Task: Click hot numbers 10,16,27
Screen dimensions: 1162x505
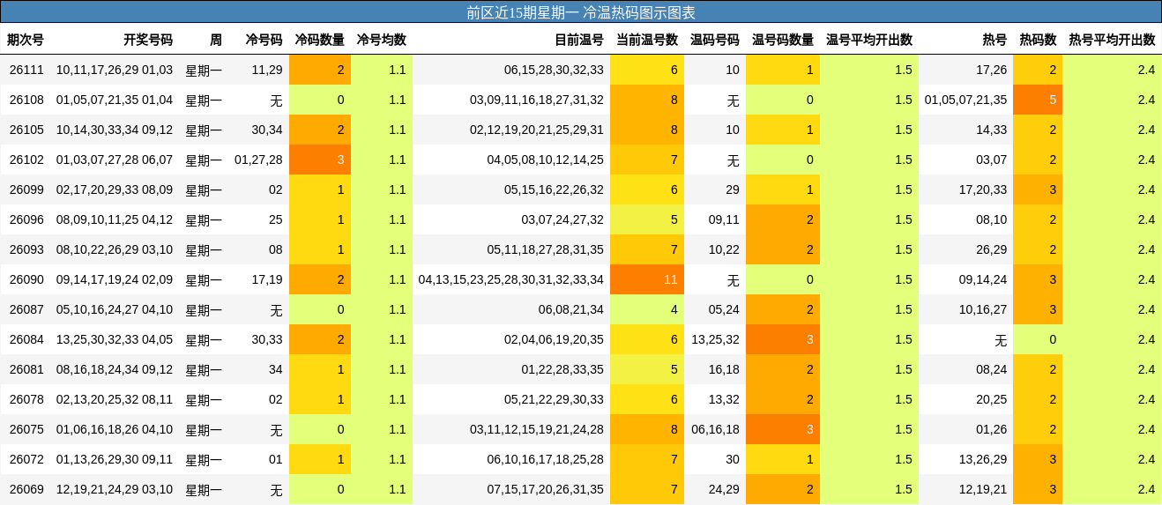Action: (x=982, y=309)
